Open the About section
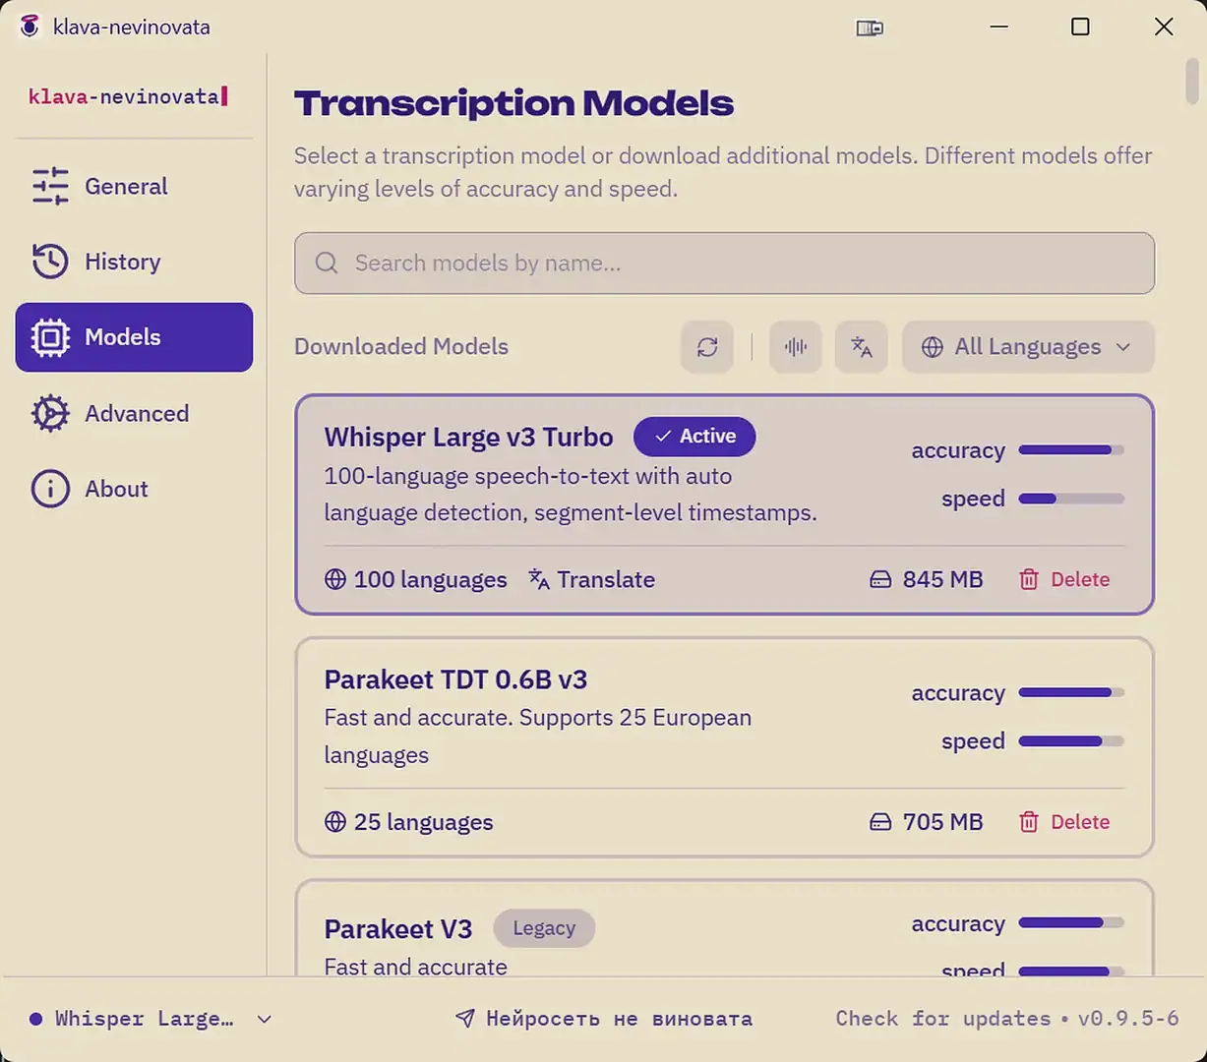The width and height of the screenshot is (1207, 1062). [x=134, y=489]
